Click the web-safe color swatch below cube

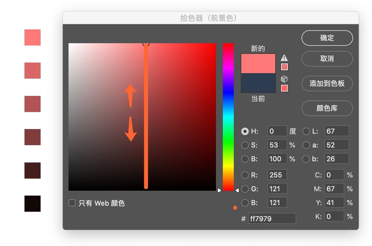click(x=284, y=88)
